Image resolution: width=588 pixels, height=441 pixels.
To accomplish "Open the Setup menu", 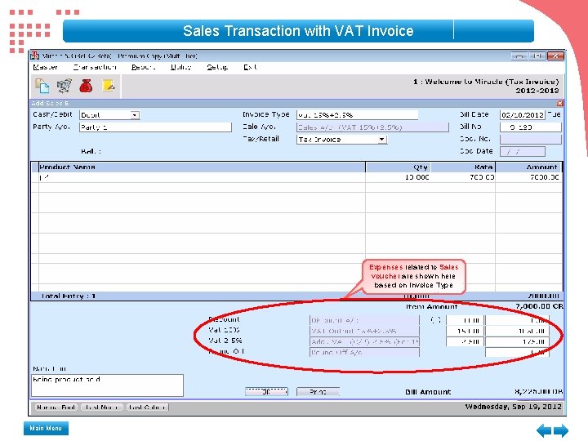I will point(217,67).
